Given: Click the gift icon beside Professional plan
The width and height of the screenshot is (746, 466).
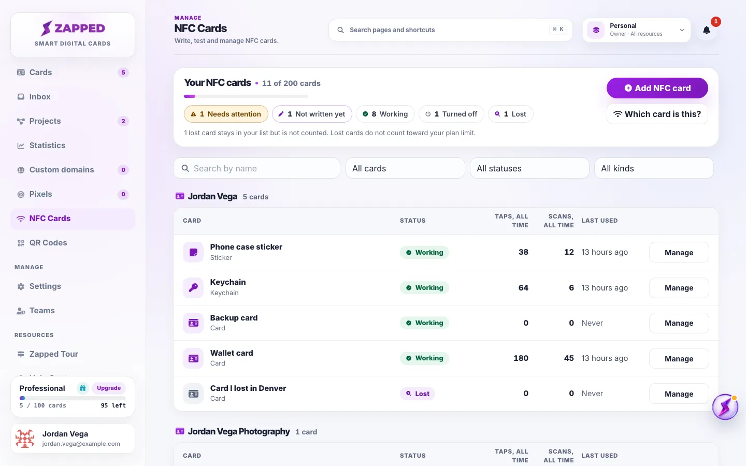Looking at the screenshot, I should (x=83, y=388).
